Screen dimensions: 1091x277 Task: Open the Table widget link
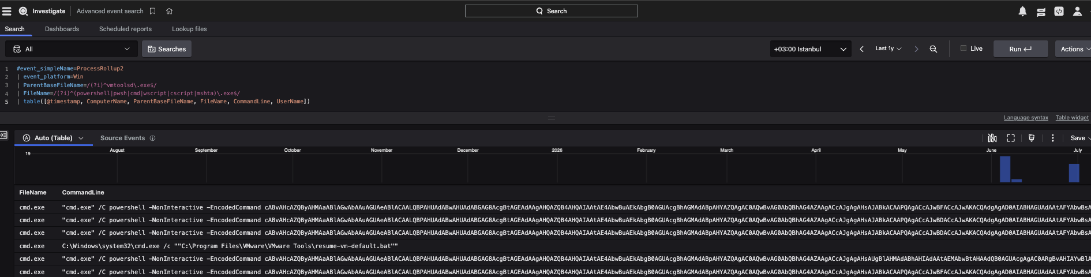(x=1072, y=118)
